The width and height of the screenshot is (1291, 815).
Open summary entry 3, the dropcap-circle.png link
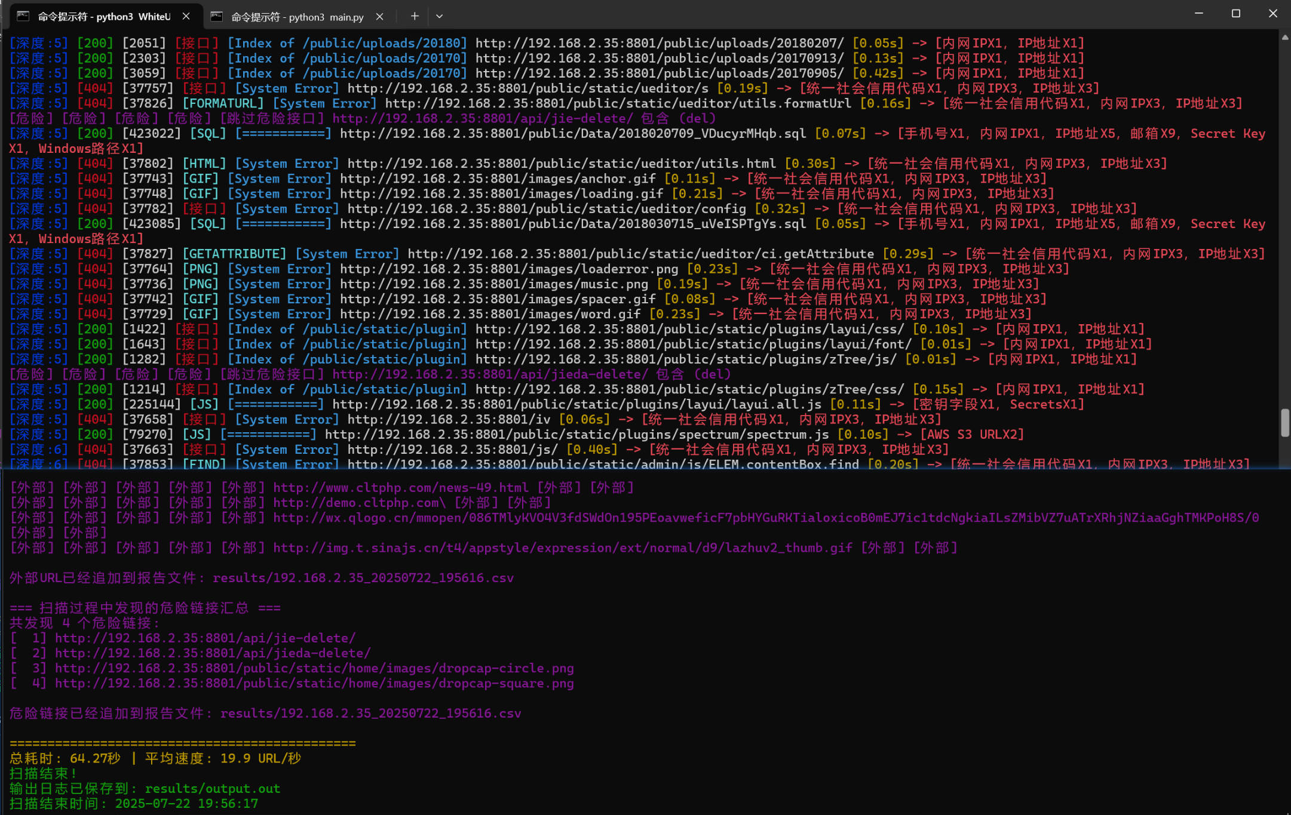tap(314, 668)
